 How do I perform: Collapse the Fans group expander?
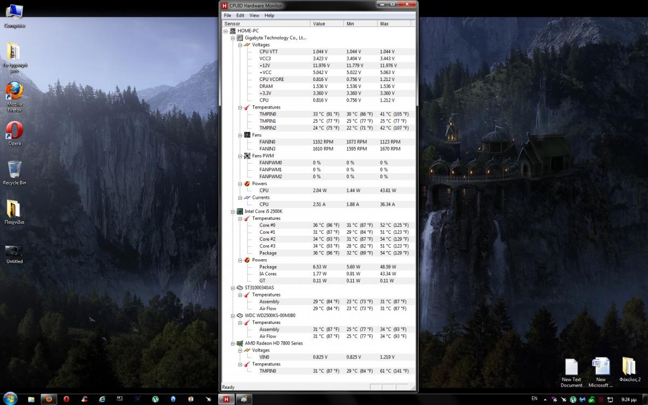(240, 135)
